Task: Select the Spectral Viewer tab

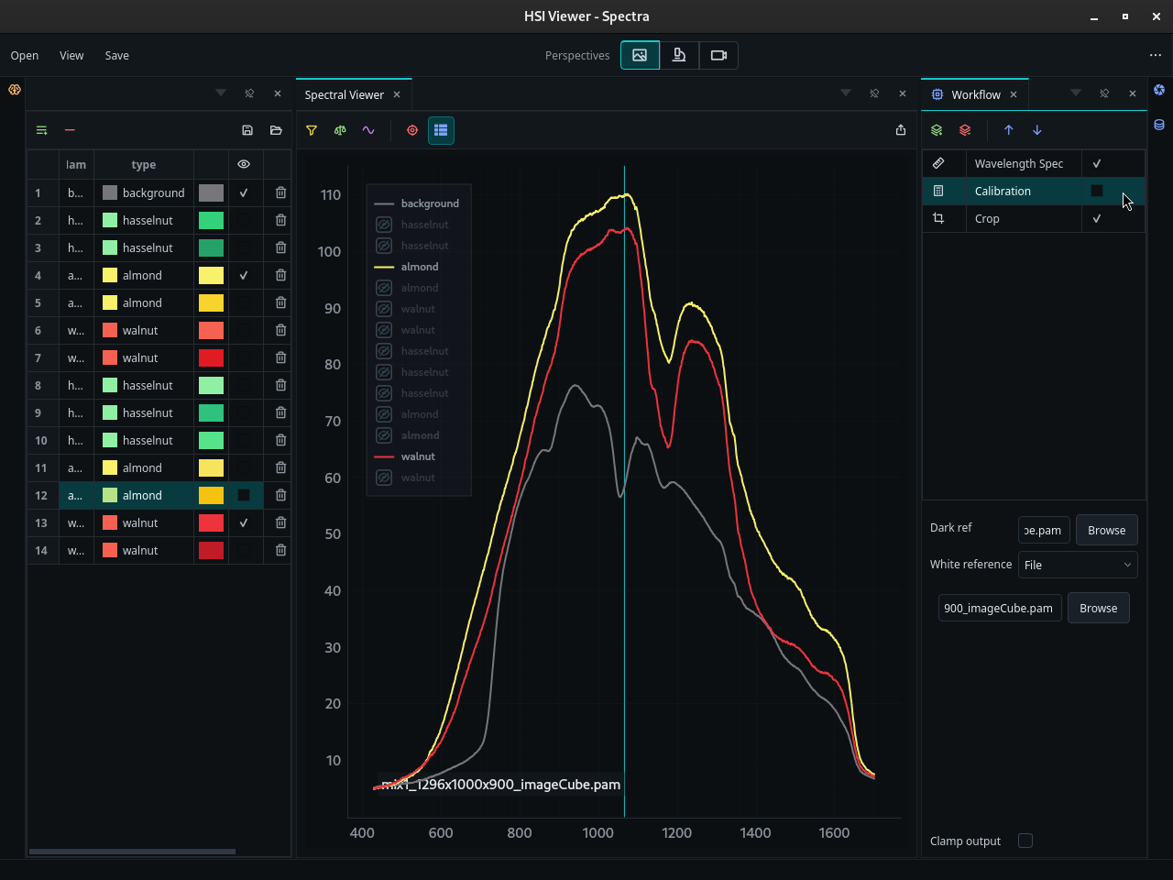Action: point(345,94)
